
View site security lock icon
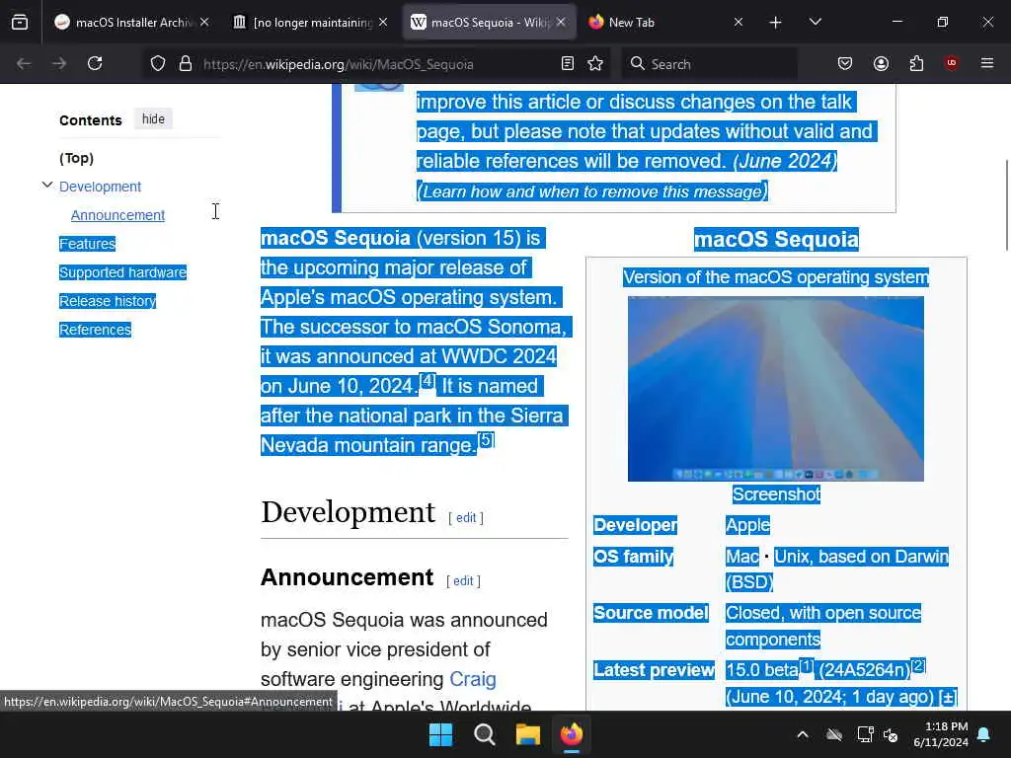pyautogui.click(x=186, y=63)
